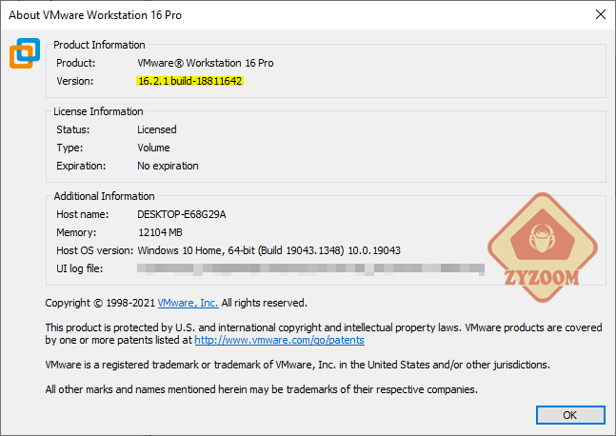
Task: Click the dialog title bar text
Action: click(x=95, y=15)
